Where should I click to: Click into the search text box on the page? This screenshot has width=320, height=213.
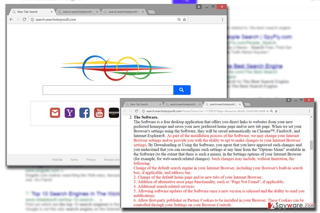(x=108, y=90)
